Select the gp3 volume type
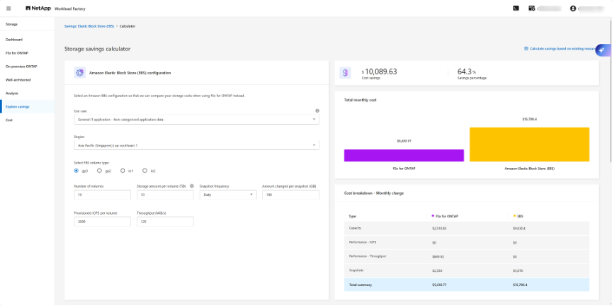The image size is (612, 306). [x=76, y=171]
